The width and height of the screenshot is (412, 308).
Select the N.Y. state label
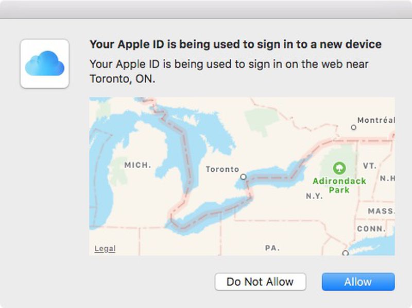[314, 196]
